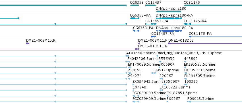Screen dimensions: 242x103
Task: Select the EK295535.5prime EST marker
Action: (185, 67)
